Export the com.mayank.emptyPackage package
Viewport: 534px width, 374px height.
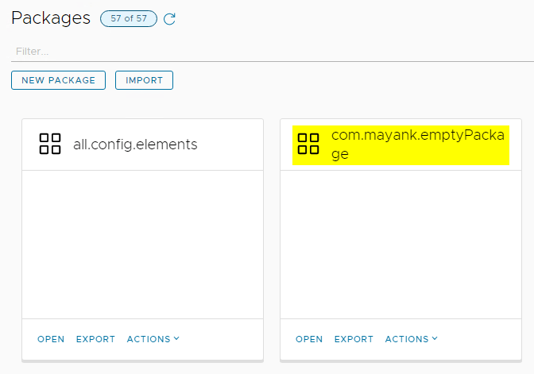(354, 339)
